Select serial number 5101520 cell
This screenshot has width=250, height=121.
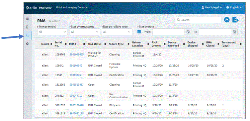tap(60, 105)
